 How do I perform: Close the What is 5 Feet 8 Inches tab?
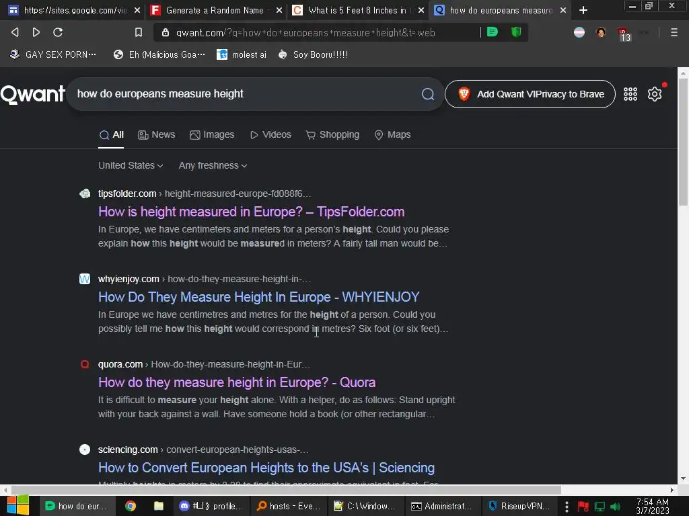click(x=421, y=10)
